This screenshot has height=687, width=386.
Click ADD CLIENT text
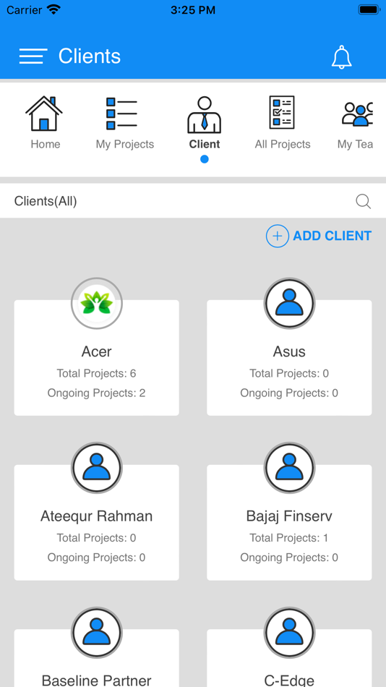tap(332, 236)
